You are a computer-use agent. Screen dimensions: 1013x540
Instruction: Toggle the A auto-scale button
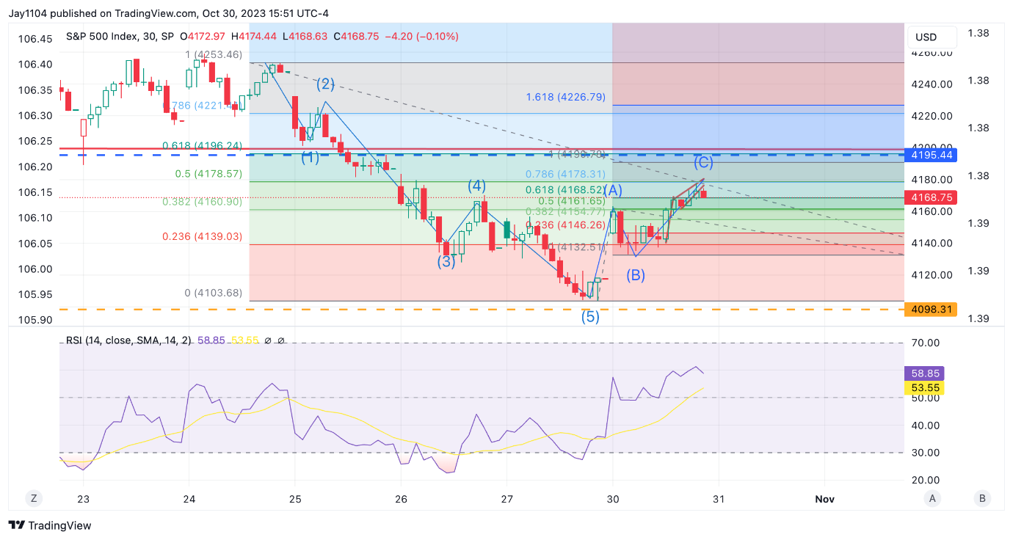click(932, 498)
